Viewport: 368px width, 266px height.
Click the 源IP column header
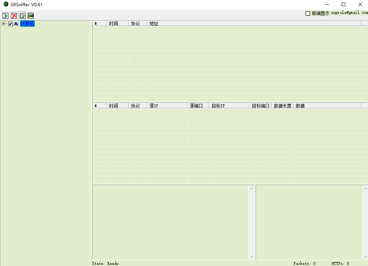click(167, 106)
